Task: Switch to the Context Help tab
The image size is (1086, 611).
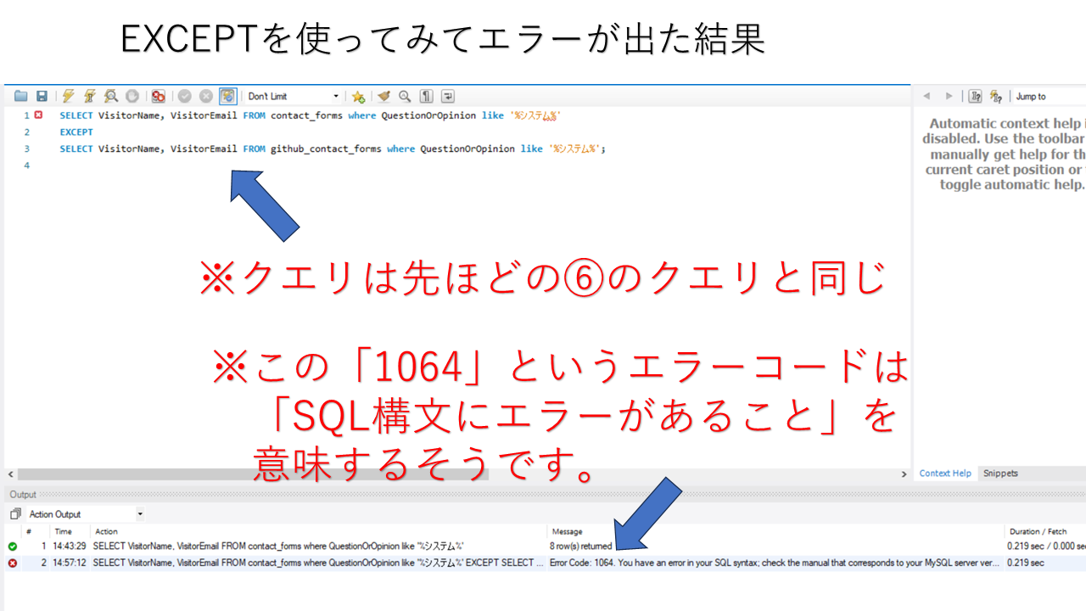Action: tap(945, 474)
